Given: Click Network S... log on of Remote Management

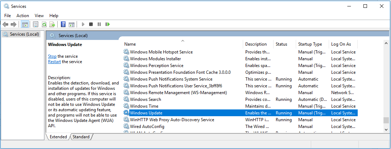Looking at the screenshot, I should click(x=343, y=93).
